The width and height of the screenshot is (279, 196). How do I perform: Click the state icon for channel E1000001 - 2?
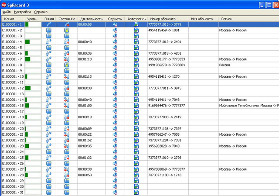click(x=67, y=30)
